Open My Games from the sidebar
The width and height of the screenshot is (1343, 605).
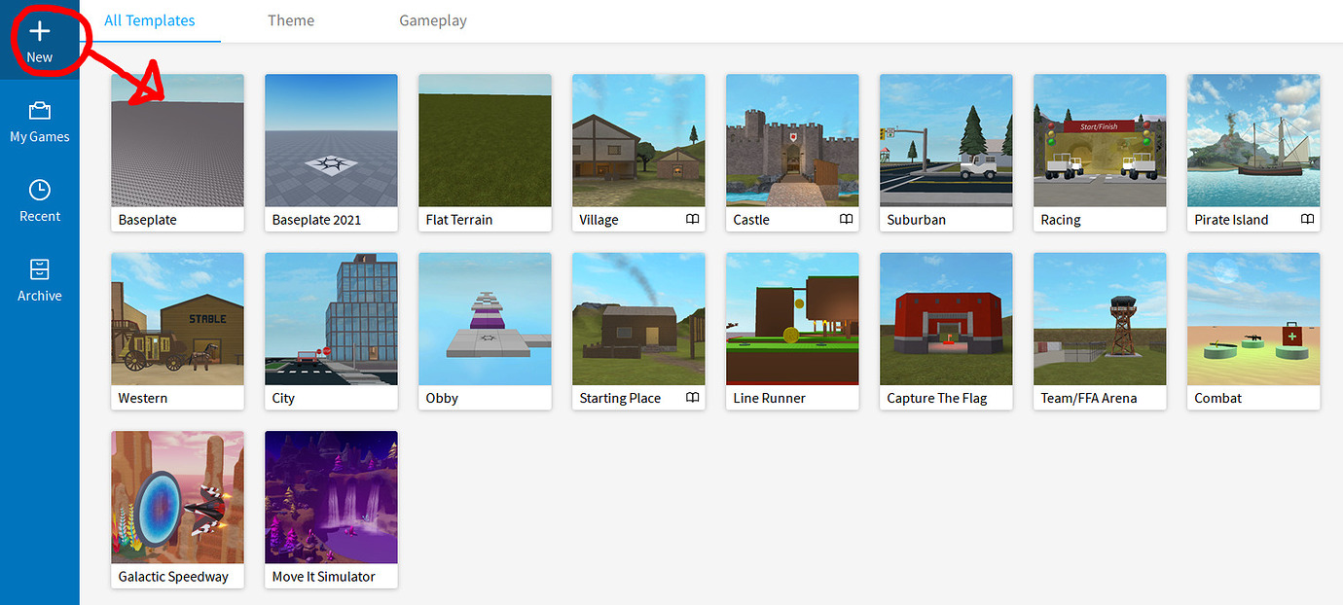(40, 120)
